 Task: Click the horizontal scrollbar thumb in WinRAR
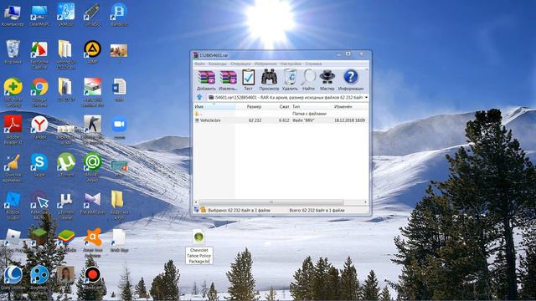point(271,202)
